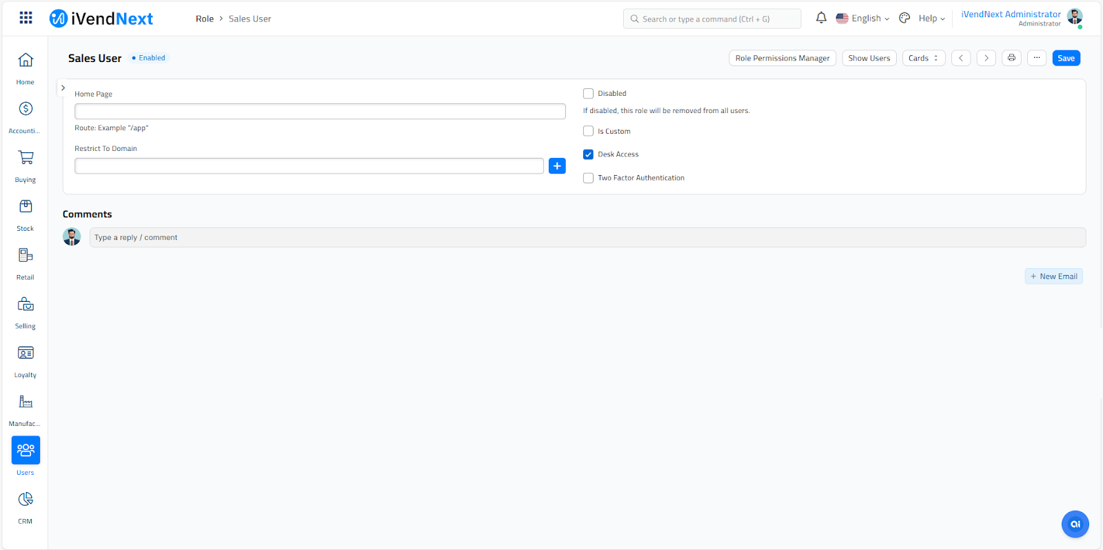The height and width of the screenshot is (550, 1103).
Task: Add a domain with the plus button
Action: tap(557, 166)
